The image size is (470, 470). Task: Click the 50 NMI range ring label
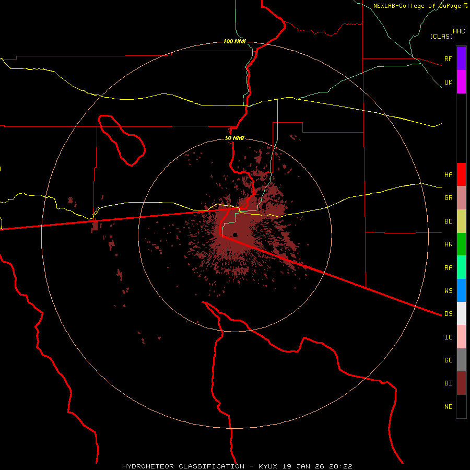234,138
